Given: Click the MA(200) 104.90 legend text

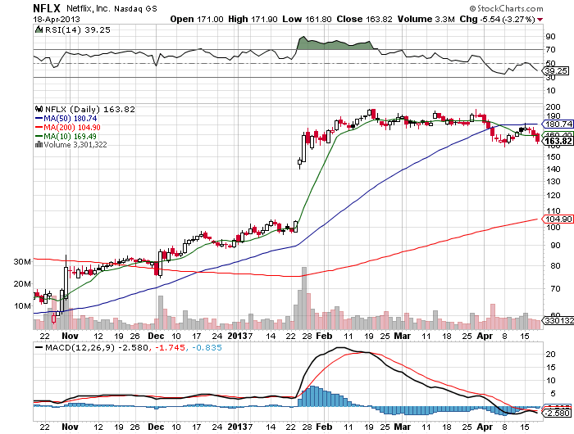Looking at the screenshot, I should pos(72,127).
